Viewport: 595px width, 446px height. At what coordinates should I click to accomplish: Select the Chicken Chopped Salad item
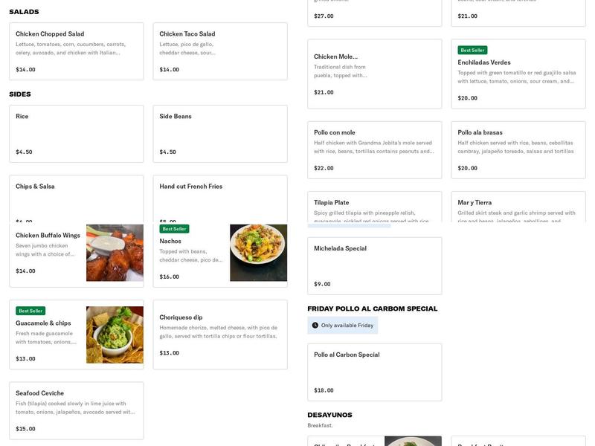pyautogui.click(x=76, y=51)
